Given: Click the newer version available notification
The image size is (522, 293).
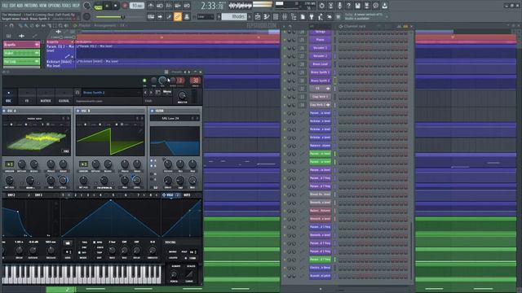Looking at the screenshot, I should [364, 16].
